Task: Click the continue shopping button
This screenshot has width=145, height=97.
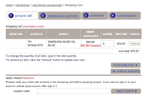Action: click(x=126, y=71)
